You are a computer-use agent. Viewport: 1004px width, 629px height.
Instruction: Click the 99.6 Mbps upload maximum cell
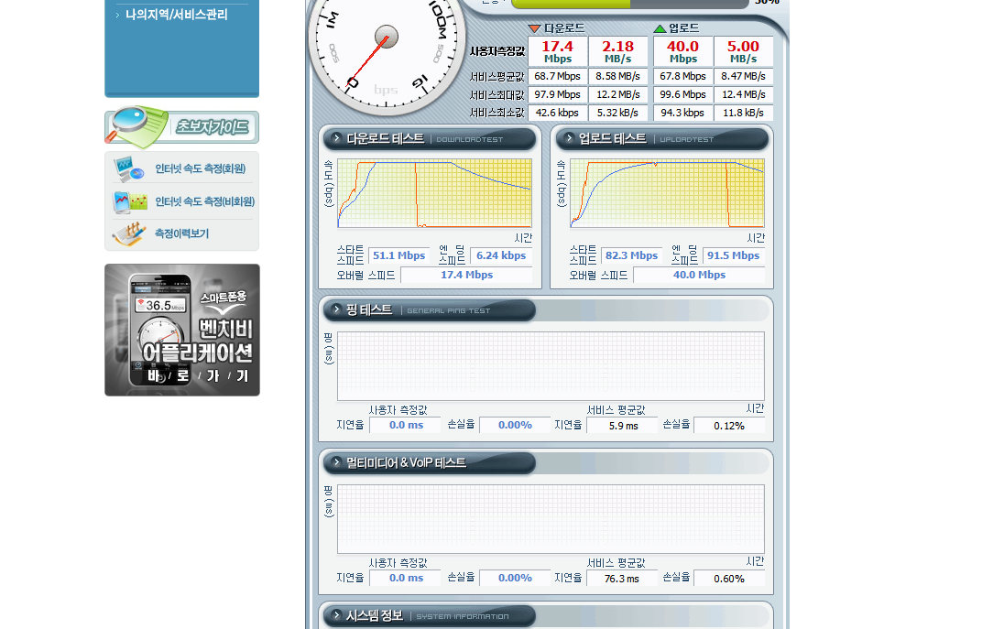click(683, 94)
